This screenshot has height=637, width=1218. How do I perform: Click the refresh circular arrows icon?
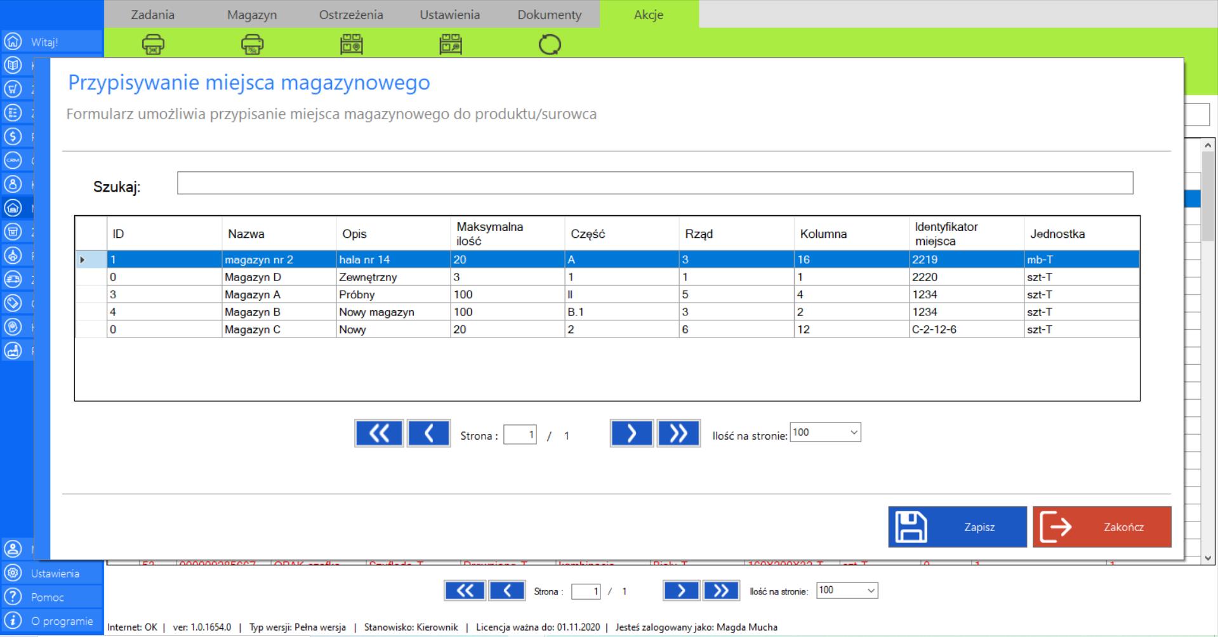550,44
